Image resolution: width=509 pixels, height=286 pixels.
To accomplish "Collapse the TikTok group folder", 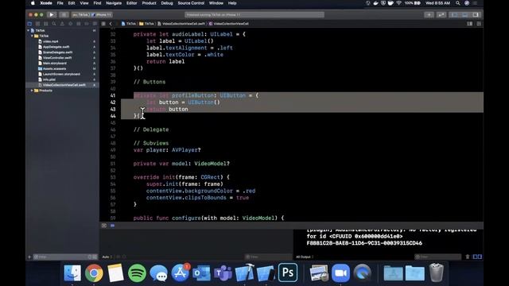I will [32, 36].
